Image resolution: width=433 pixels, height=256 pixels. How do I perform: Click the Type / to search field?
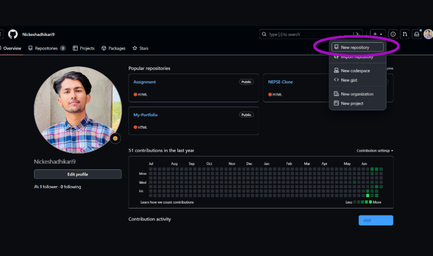311,34
